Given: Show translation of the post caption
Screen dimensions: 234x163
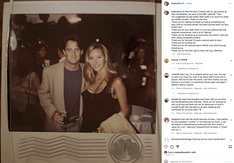Looking at the screenshot, I should pyautogui.click(x=183, y=54).
